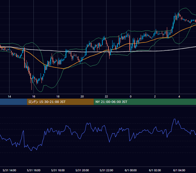196x173 pixels.
Task: Click the 5/31 18:00 time label
Action: [x=58, y=170]
